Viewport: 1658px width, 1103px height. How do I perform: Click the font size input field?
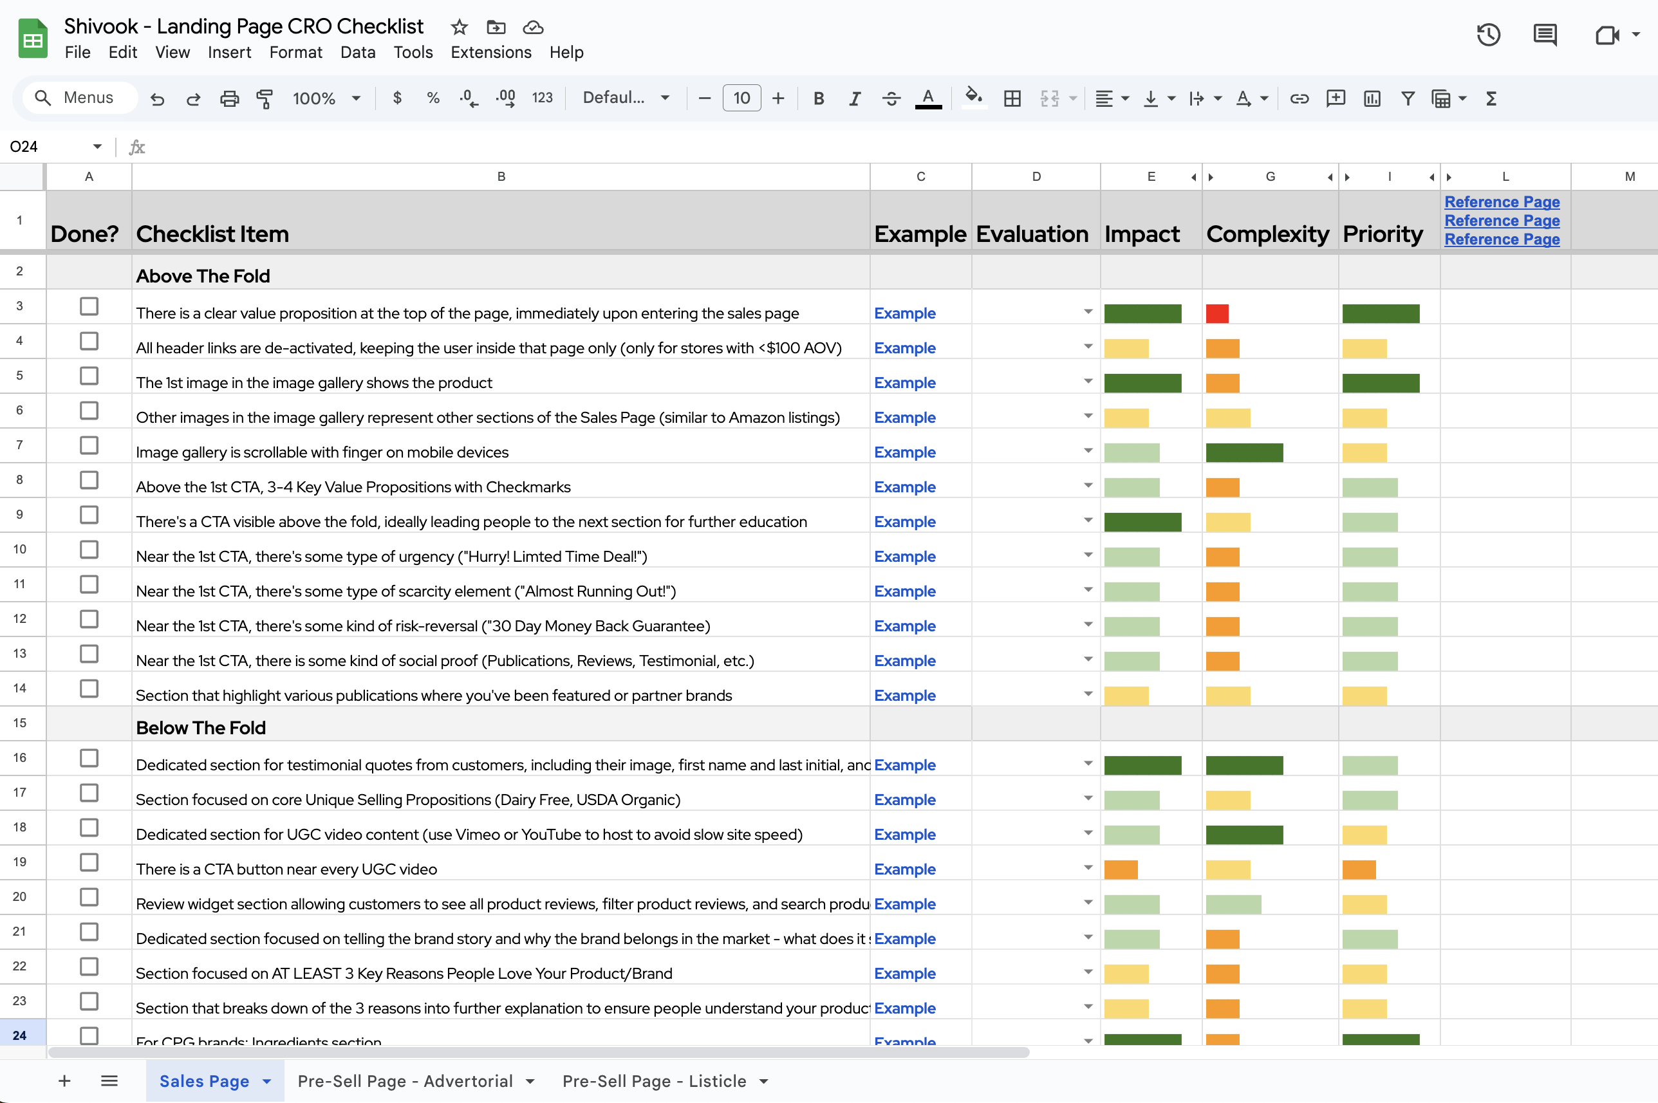pyautogui.click(x=741, y=98)
